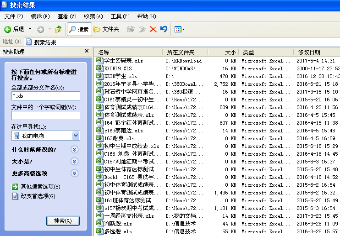The height and width of the screenshot is (236, 340).
Task: Sort by the 类型 column header
Action: pos(266,52)
